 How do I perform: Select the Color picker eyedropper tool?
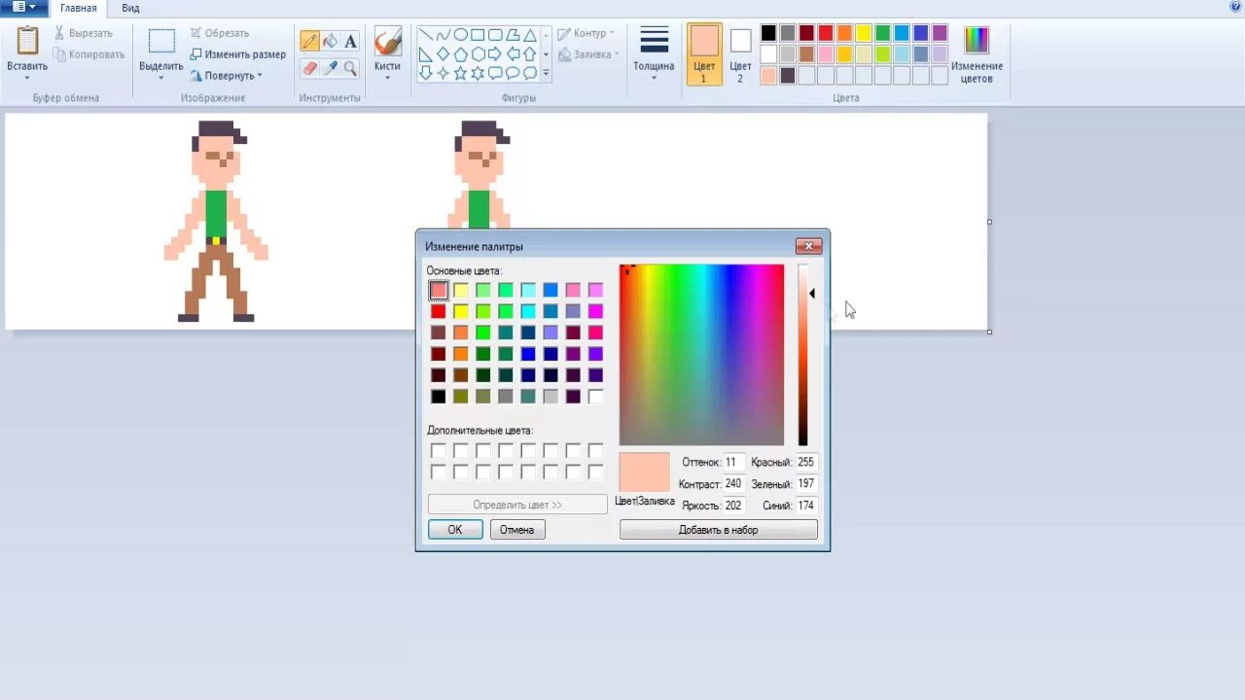[x=330, y=68]
